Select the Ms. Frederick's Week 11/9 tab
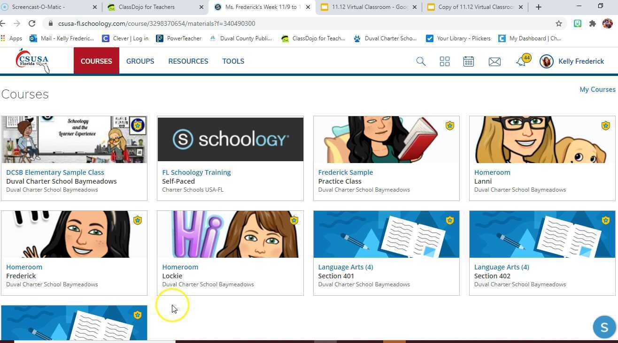 coord(262,7)
